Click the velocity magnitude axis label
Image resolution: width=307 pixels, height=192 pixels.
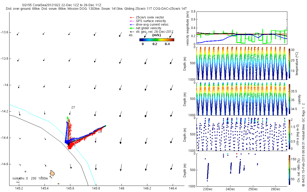click(188, 29)
